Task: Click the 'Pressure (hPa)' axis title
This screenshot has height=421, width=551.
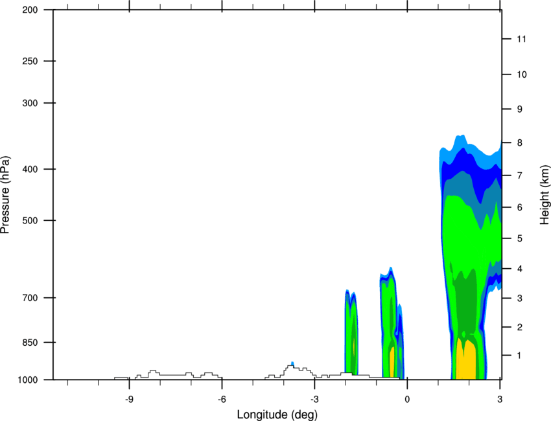Action: click(5, 195)
